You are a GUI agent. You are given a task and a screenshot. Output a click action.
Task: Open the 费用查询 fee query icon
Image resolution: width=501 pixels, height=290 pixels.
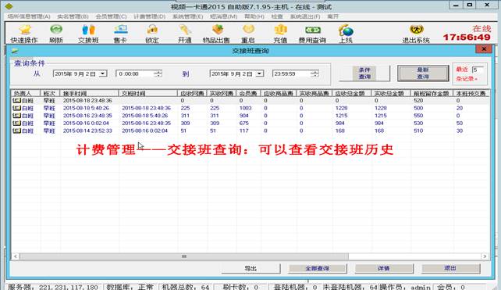point(312,34)
